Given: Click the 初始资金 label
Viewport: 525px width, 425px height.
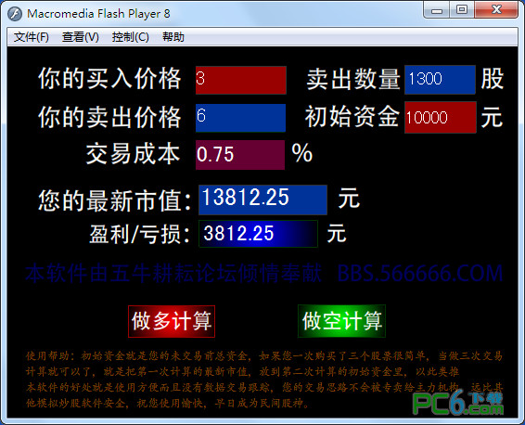Looking at the screenshot, I should pos(352,117).
